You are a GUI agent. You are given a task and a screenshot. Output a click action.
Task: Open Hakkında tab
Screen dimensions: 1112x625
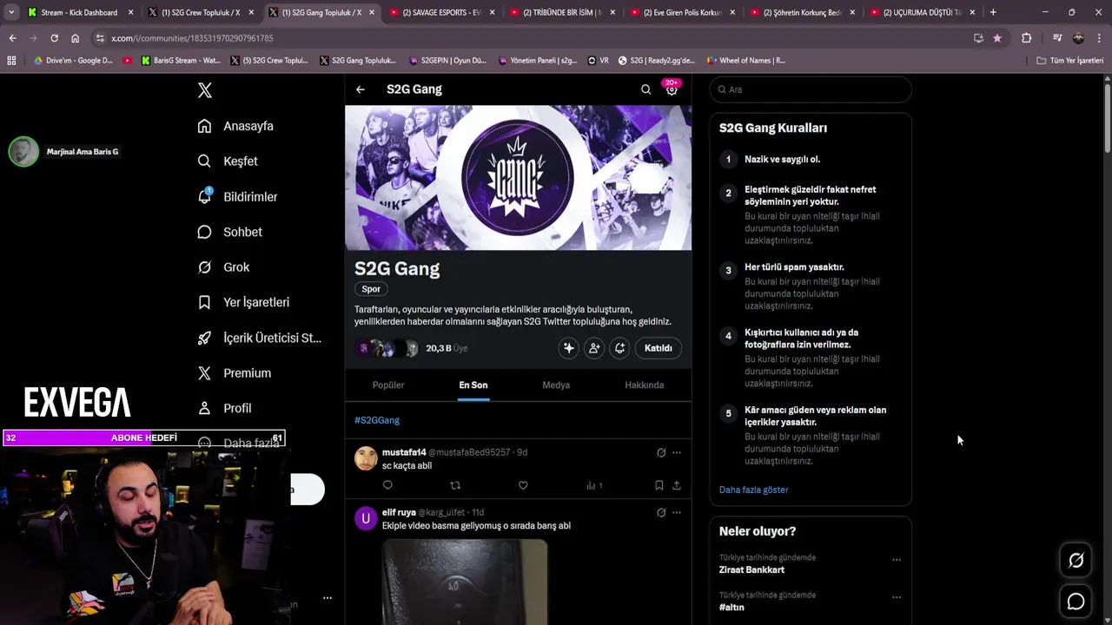pos(644,385)
